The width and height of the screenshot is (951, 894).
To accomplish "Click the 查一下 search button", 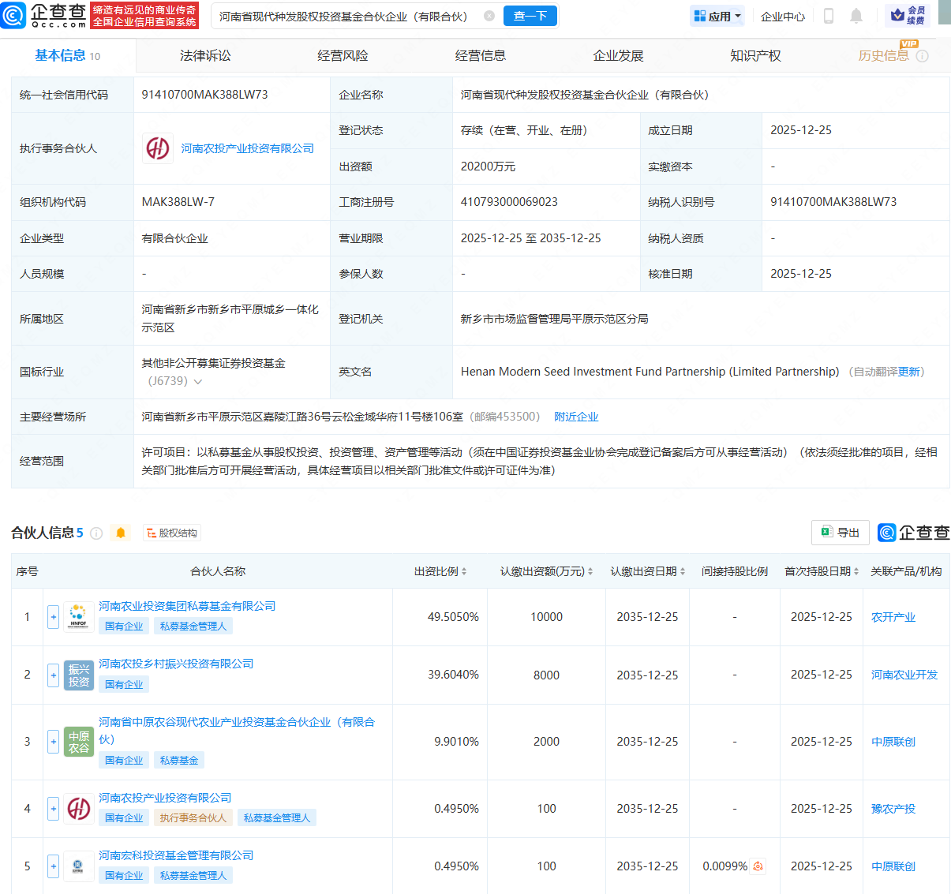I will [x=530, y=16].
